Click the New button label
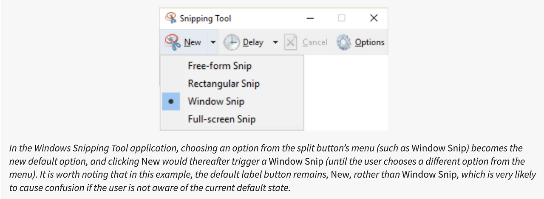544x199 pixels. pyautogui.click(x=193, y=42)
